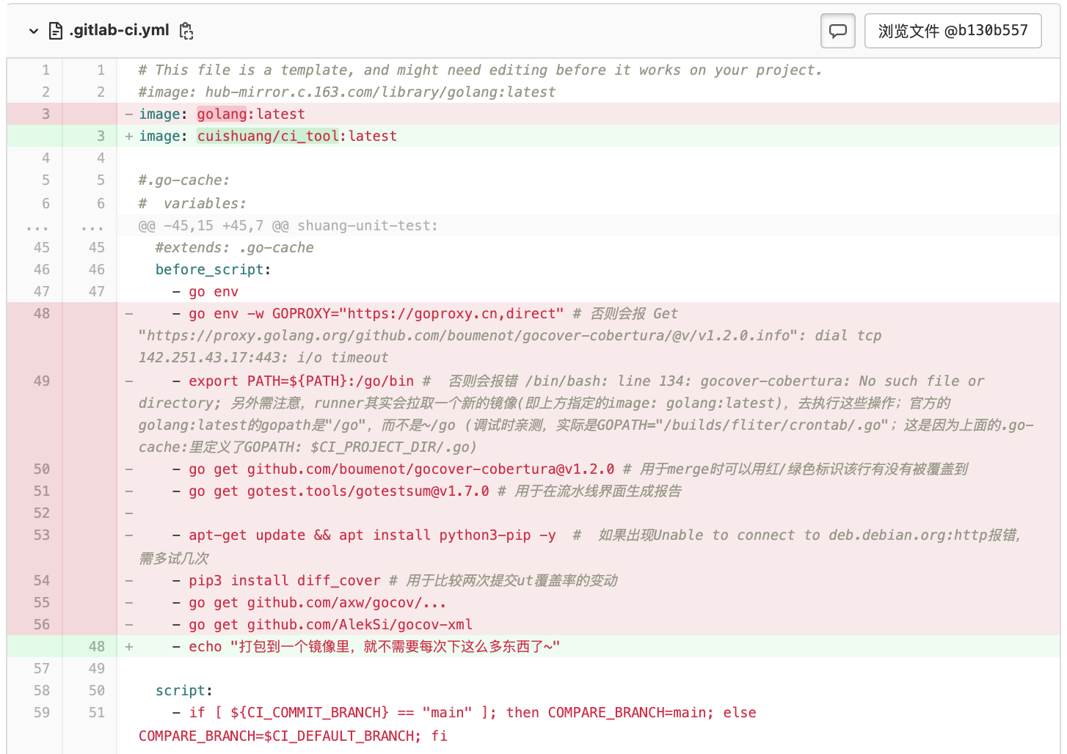Toggle comments with the speech bubble icon
The height and width of the screenshot is (754, 1067).
point(837,31)
